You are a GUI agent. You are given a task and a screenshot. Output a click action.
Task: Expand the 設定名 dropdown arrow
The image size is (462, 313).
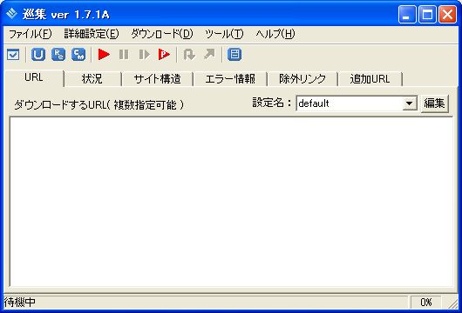[409, 103]
